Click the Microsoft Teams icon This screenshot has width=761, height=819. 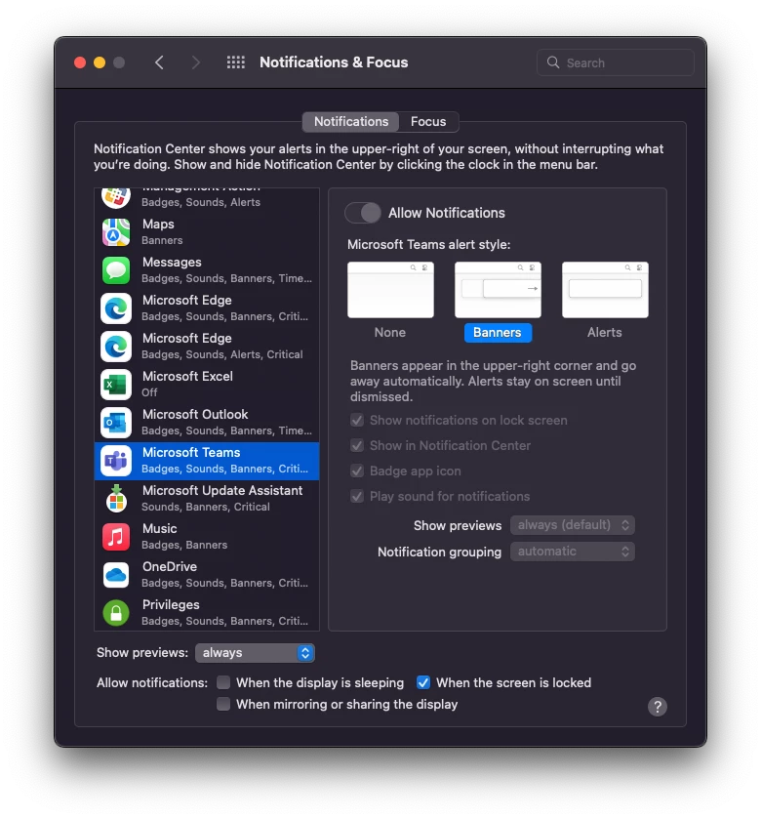pyautogui.click(x=116, y=461)
